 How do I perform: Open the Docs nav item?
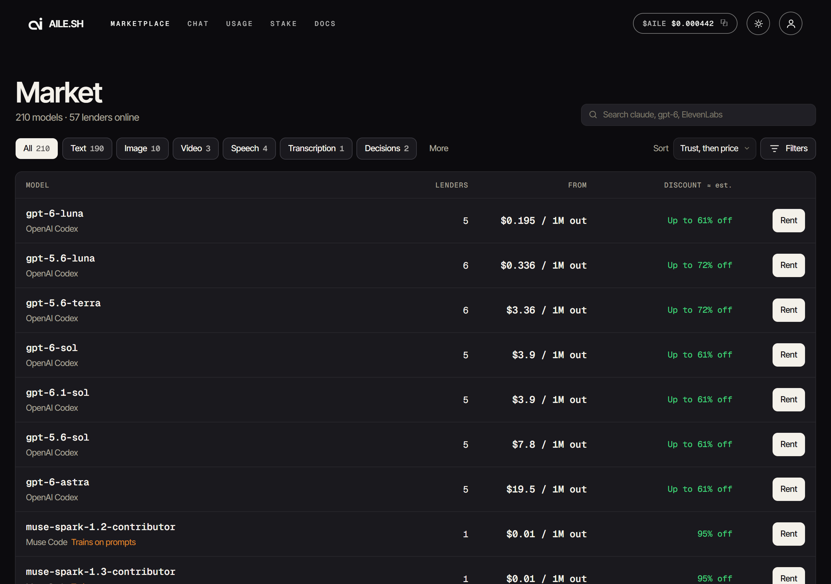325,23
